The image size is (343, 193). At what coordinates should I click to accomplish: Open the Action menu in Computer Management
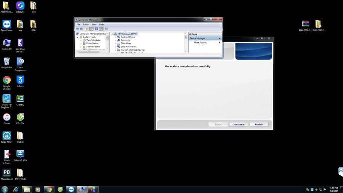point(86,24)
